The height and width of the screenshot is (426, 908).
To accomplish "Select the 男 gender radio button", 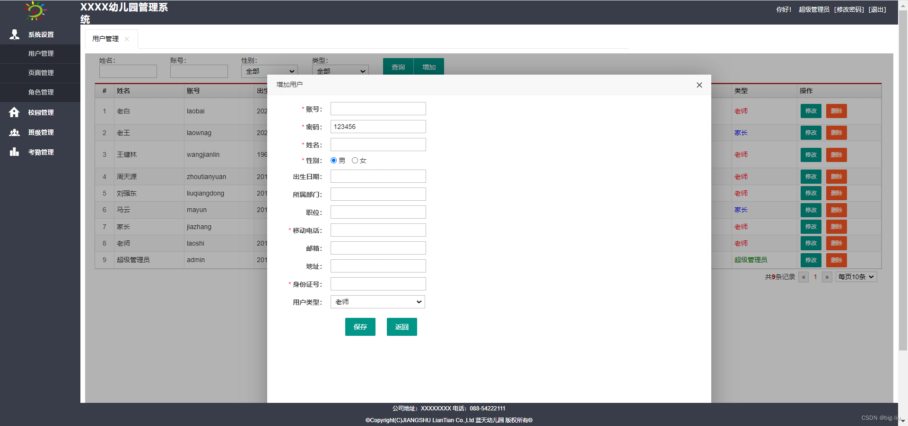I will click(x=334, y=161).
